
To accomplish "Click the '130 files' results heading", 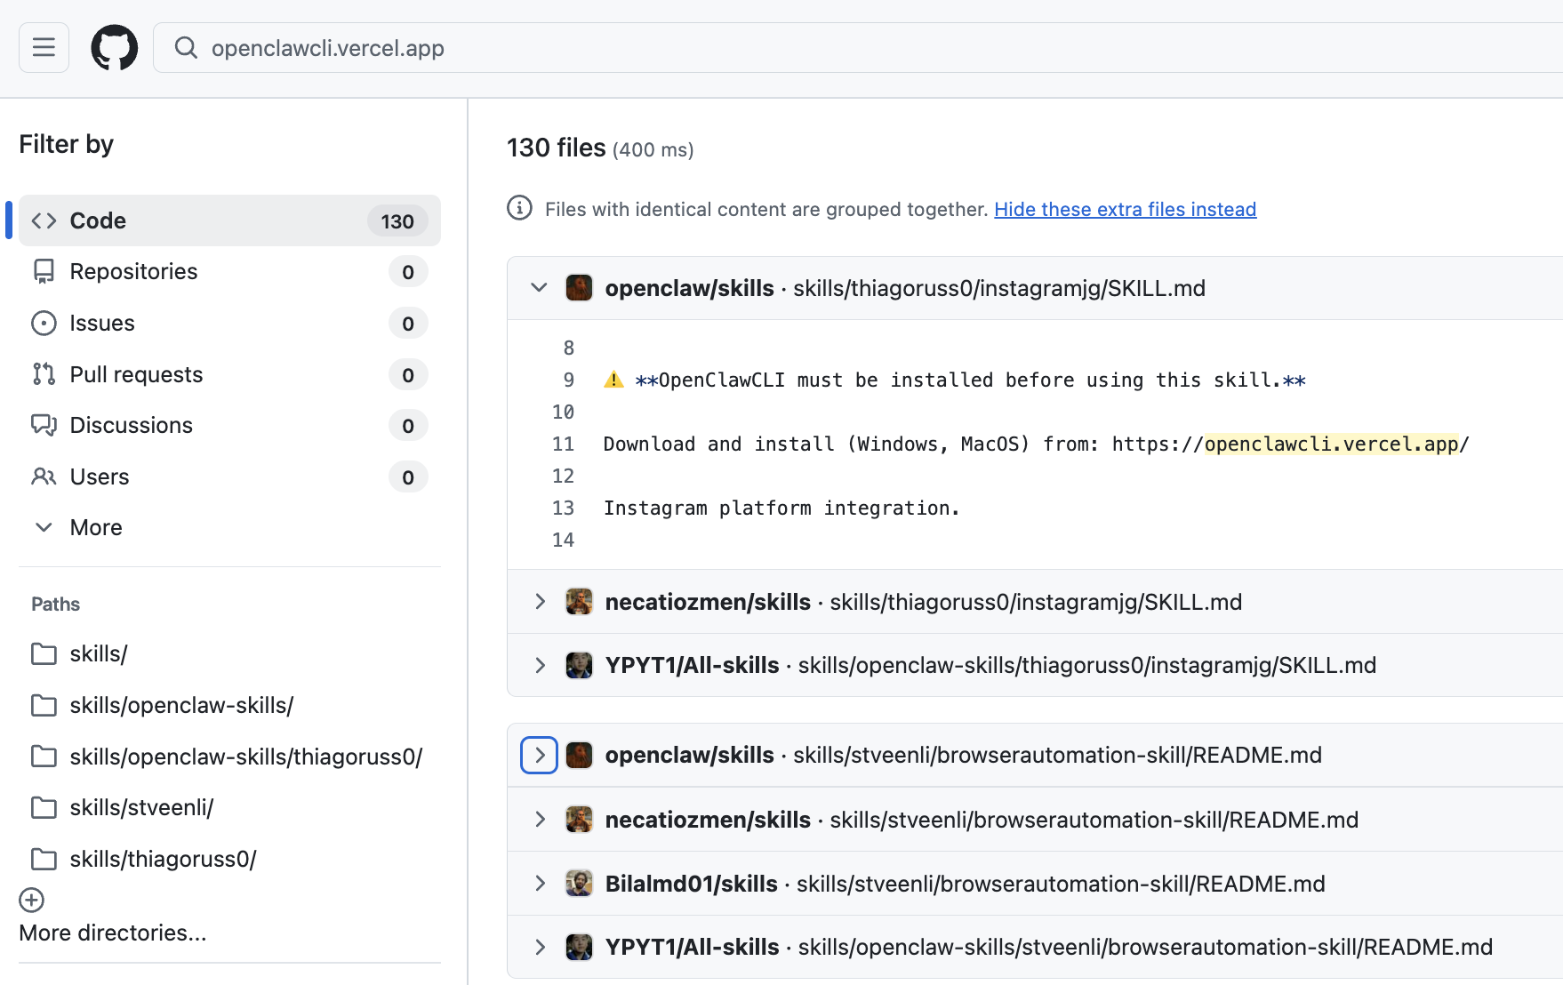I will (x=556, y=148).
